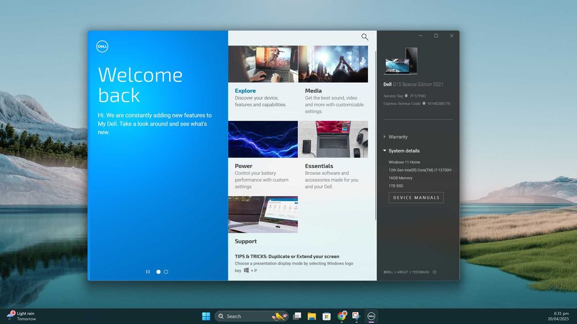This screenshot has height=324, width=577.
Task: Open the Explore tile image
Action: coord(263,64)
